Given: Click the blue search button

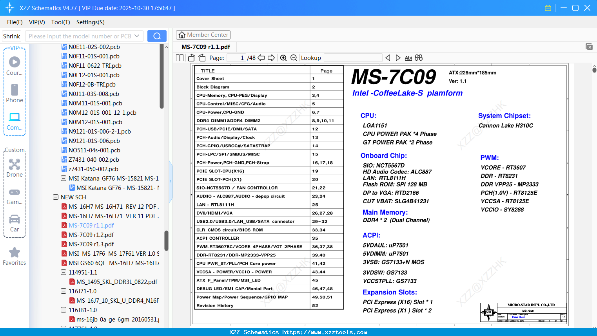Looking at the screenshot, I should (x=157, y=36).
